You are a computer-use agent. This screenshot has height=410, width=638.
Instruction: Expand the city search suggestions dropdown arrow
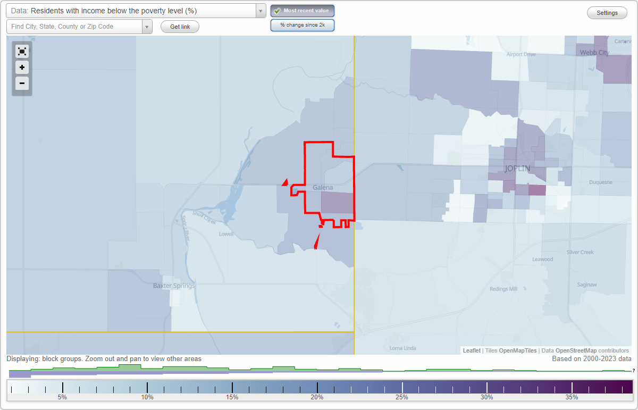coord(146,26)
